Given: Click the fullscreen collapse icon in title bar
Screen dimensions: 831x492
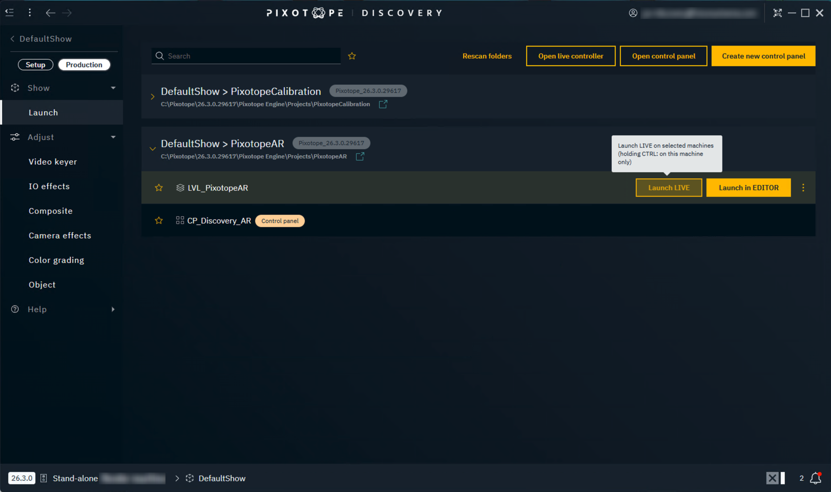Looking at the screenshot, I should (777, 13).
